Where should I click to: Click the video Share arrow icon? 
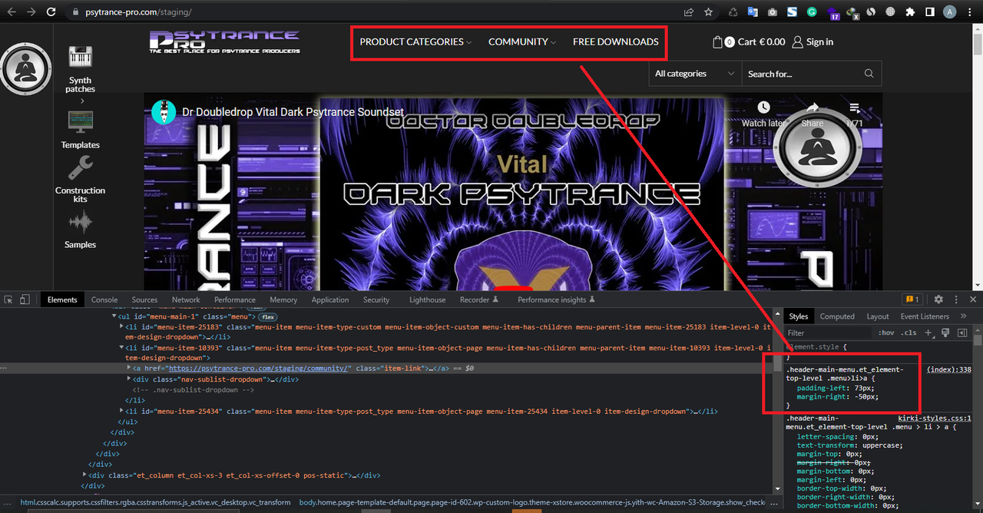pyautogui.click(x=813, y=108)
